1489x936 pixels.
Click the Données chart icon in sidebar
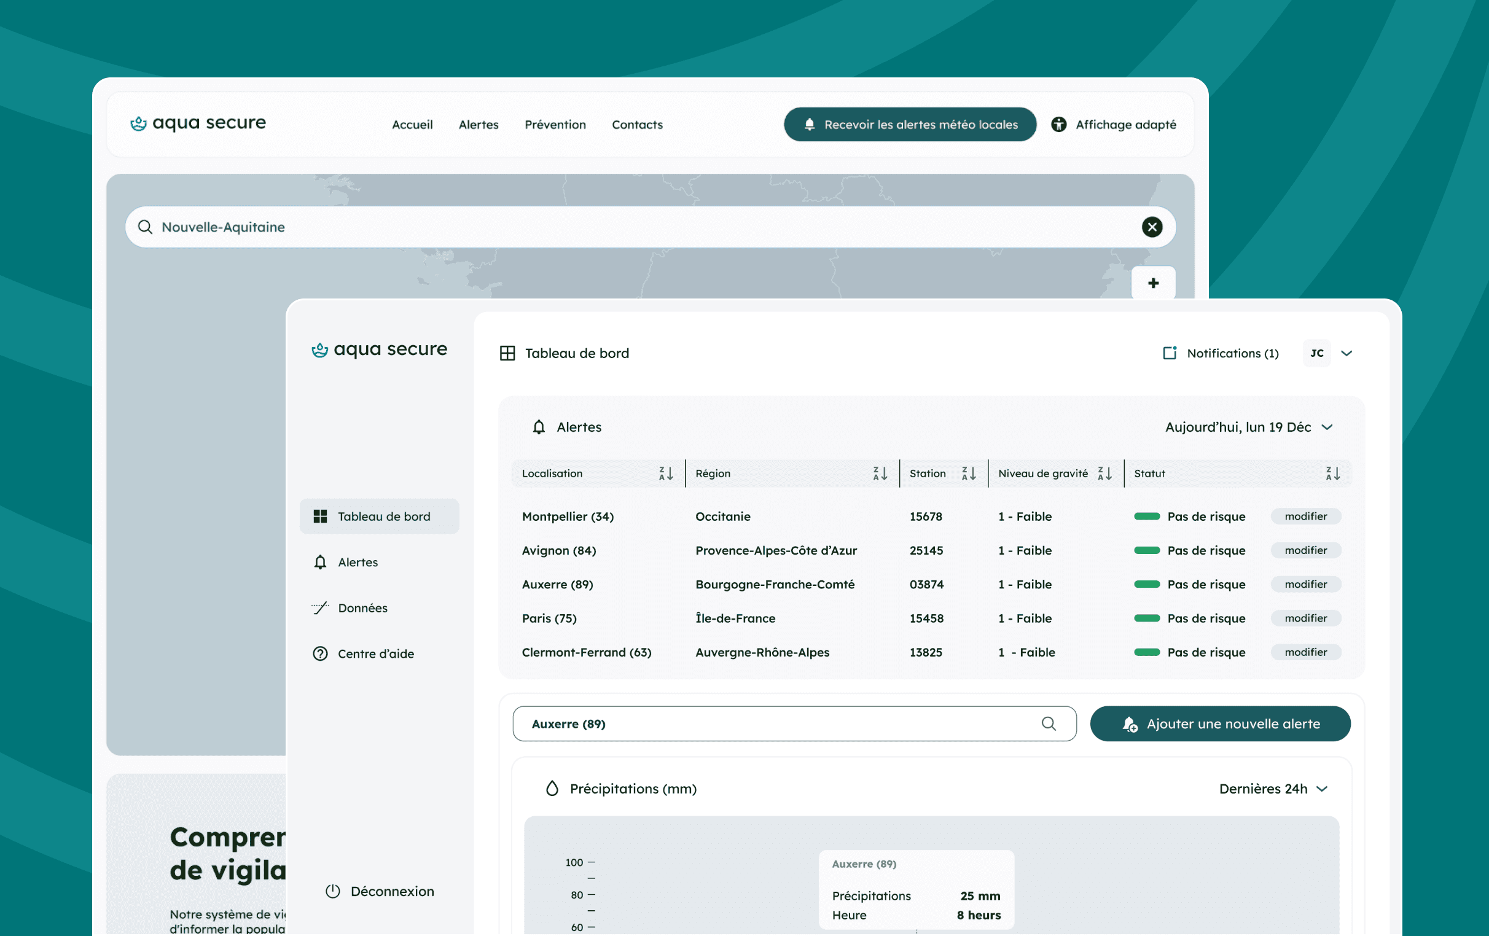click(x=320, y=607)
